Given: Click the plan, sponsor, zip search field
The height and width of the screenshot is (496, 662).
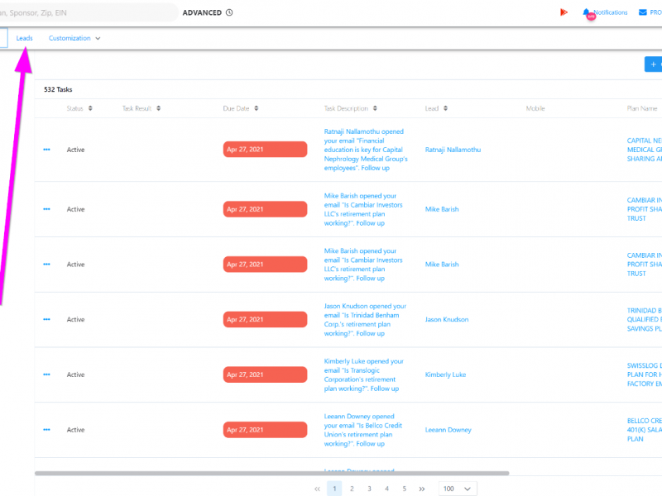Looking at the screenshot, I should [x=83, y=12].
